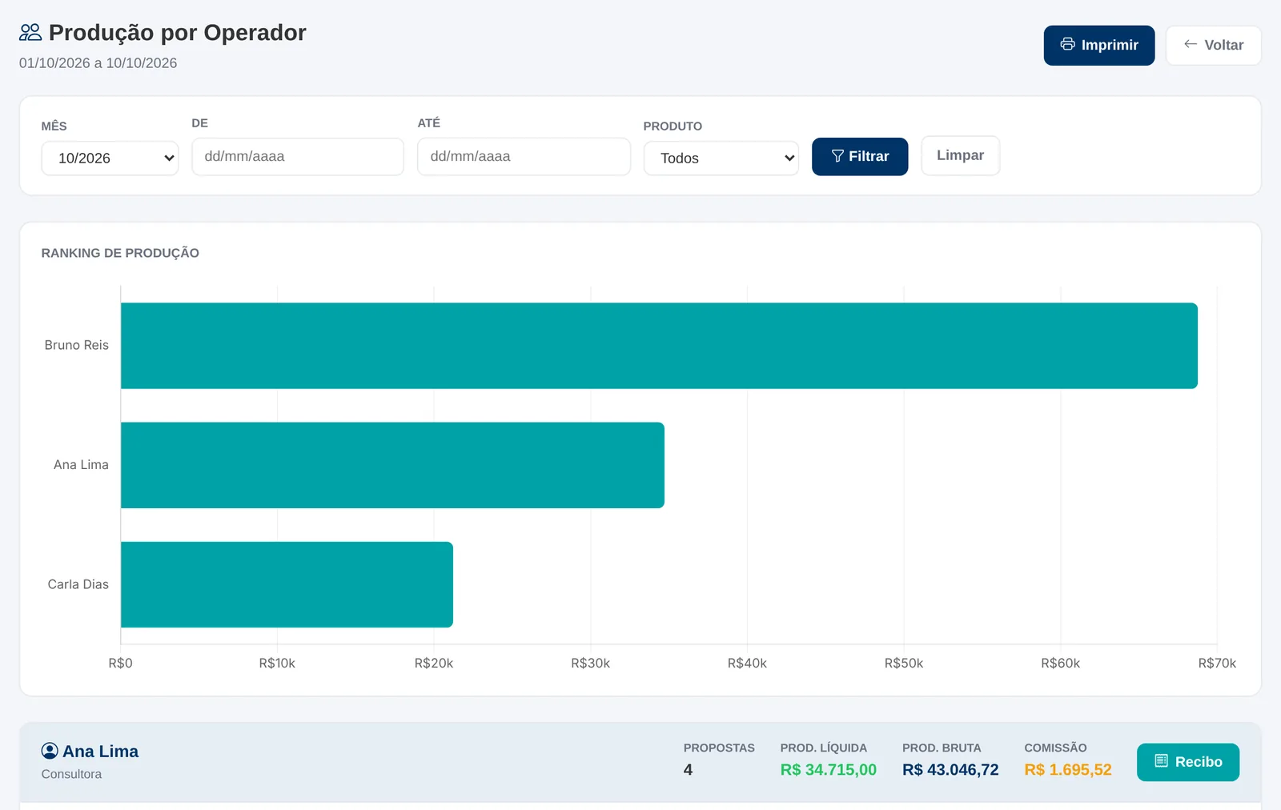Click the Propostas count 4
The height and width of the screenshot is (810, 1281).
(688, 769)
